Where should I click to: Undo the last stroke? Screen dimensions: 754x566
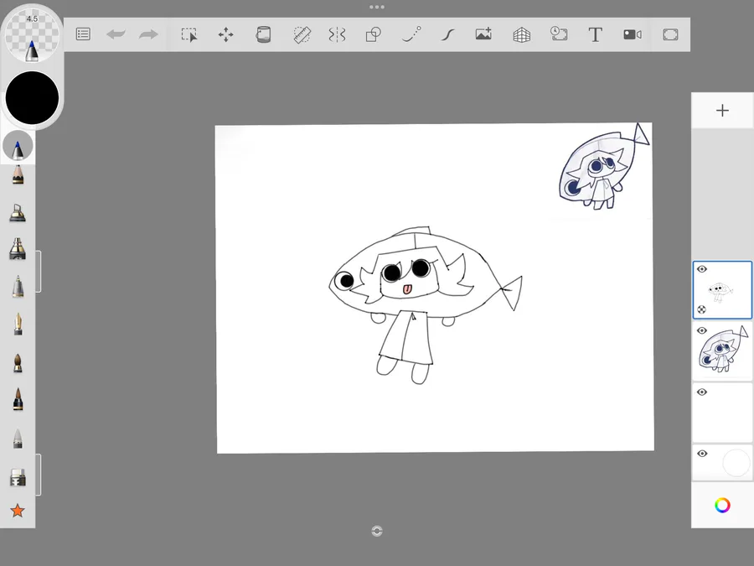tap(116, 34)
